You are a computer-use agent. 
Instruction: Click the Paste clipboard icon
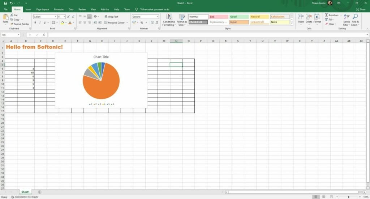click(5, 17)
